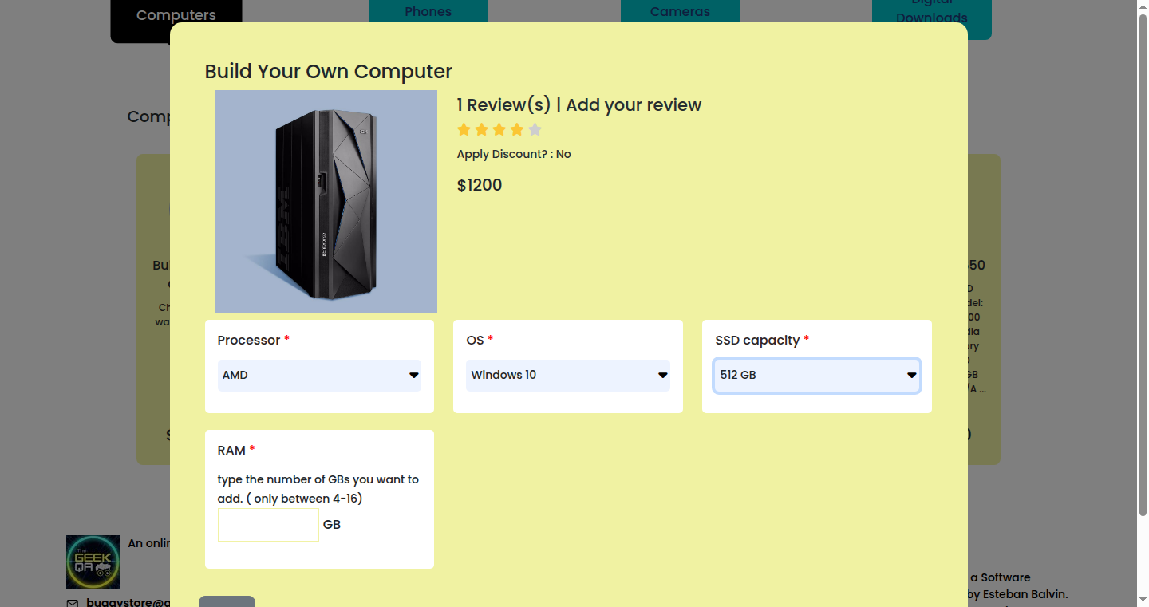Image resolution: width=1149 pixels, height=607 pixels.
Task: Click the Processor dropdown arrow
Action: click(413, 375)
